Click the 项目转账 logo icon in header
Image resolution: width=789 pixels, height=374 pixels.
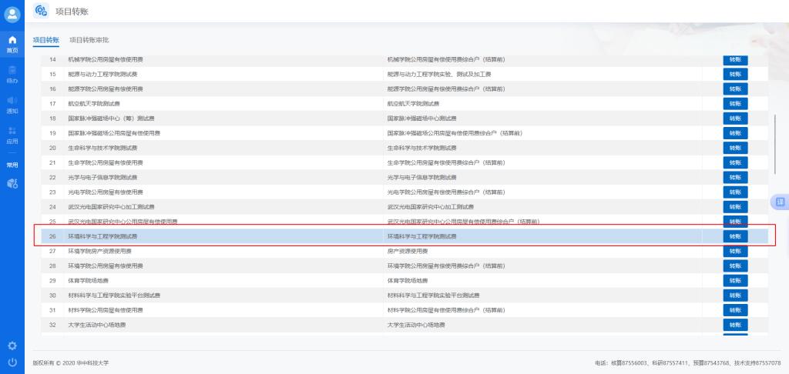tap(42, 10)
